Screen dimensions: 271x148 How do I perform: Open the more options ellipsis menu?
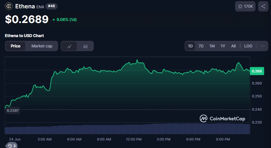pyautogui.click(x=263, y=46)
